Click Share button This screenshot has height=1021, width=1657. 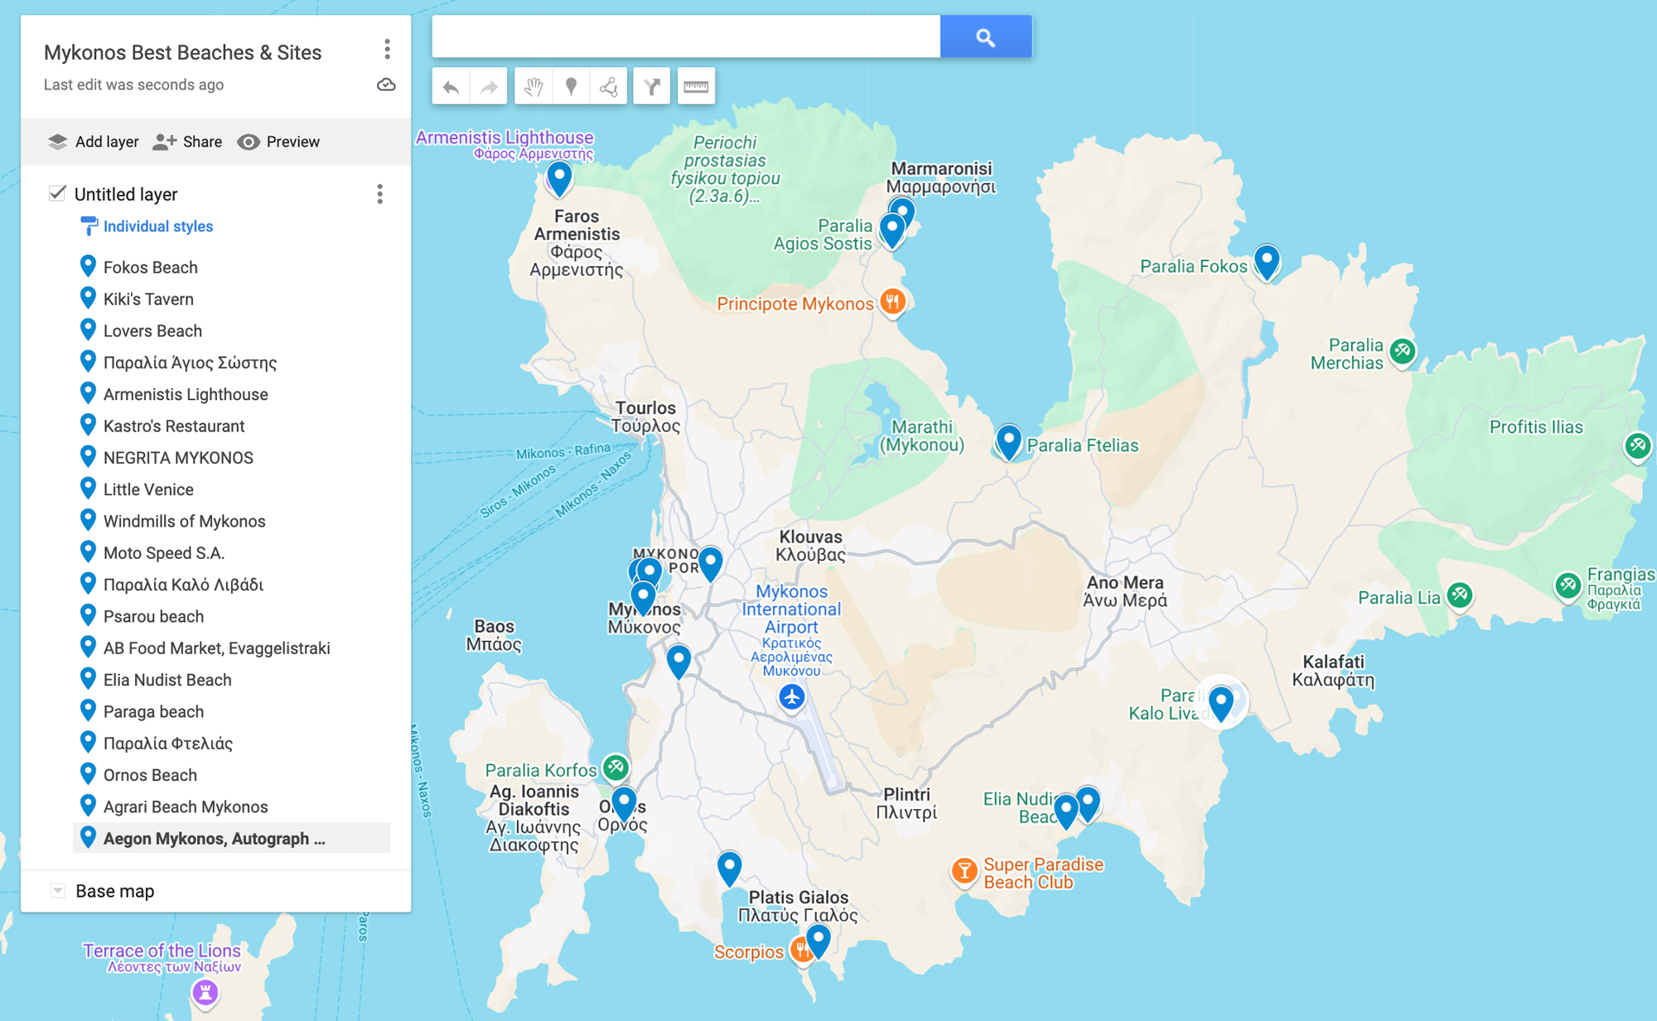(x=187, y=142)
